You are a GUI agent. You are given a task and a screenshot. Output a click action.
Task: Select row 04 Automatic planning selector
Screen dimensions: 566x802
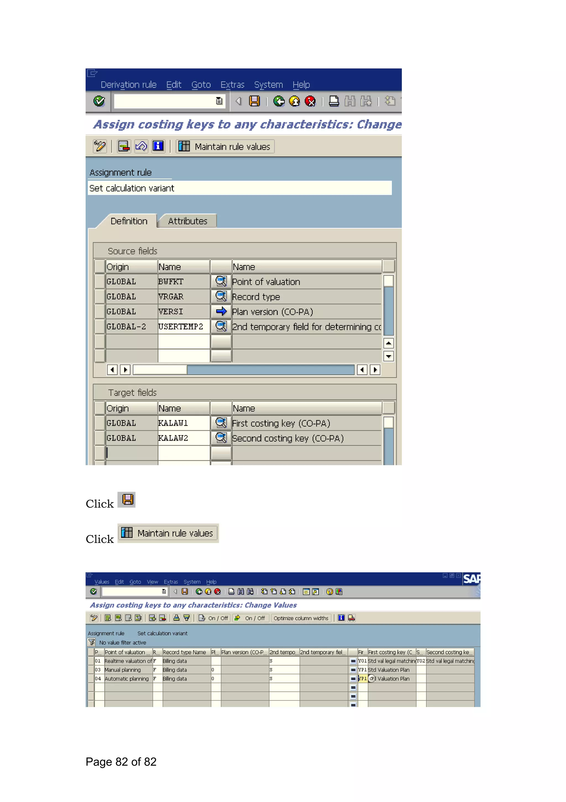pos(91,678)
